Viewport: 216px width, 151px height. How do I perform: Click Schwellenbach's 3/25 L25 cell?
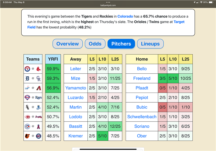point(186,117)
